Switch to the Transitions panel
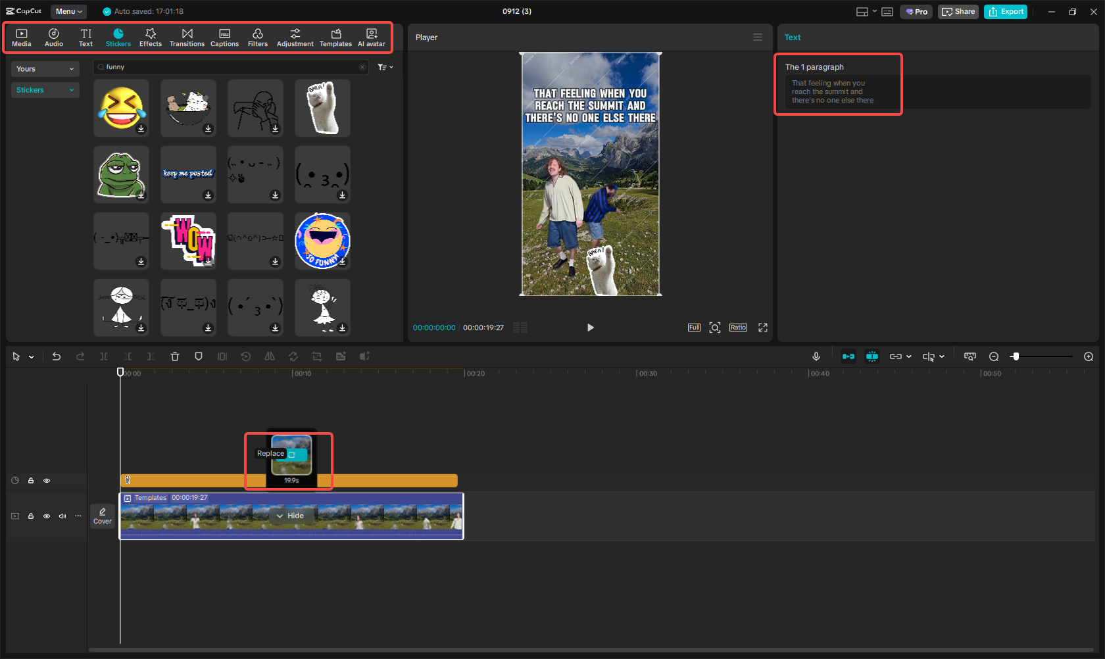This screenshot has height=659, width=1105. tap(187, 36)
